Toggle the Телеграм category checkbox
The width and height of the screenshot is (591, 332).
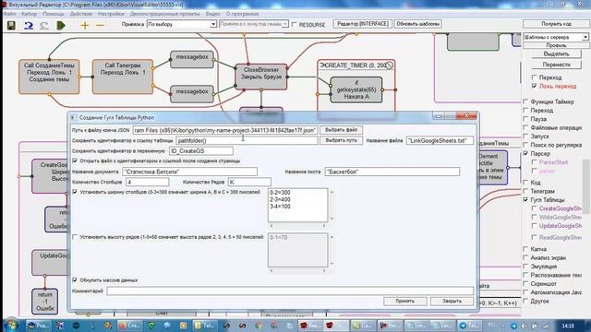click(525, 191)
